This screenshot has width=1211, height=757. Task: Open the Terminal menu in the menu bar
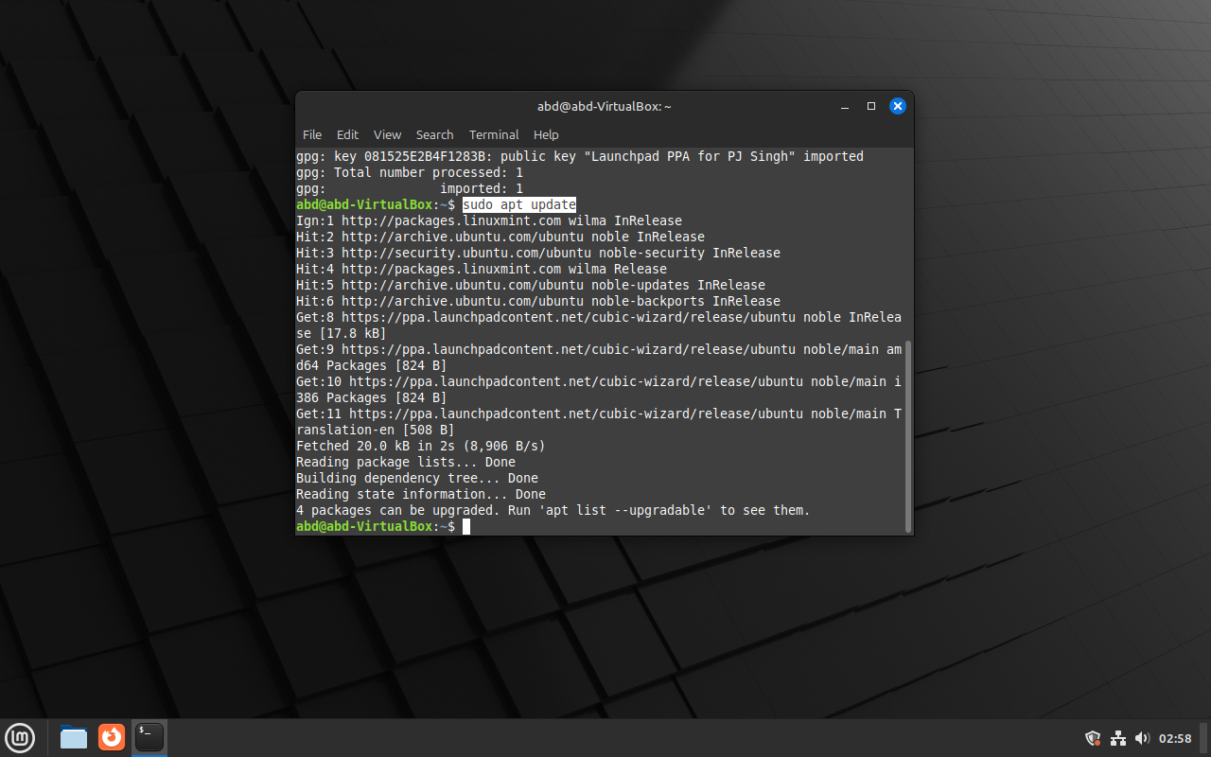[494, 134]
